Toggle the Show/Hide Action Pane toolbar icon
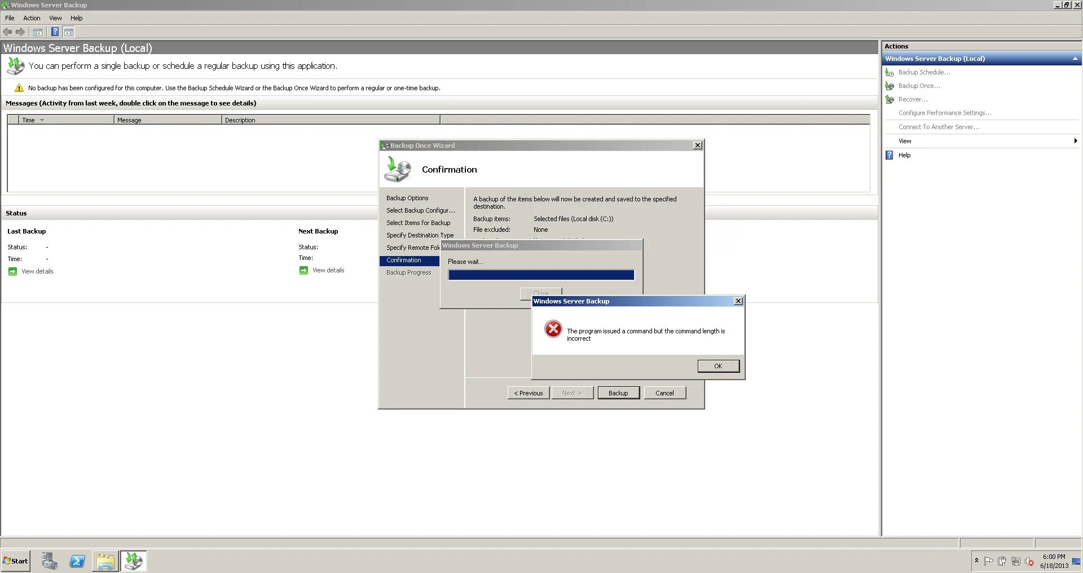This screenshot has height=573, width=1083. 69,32
